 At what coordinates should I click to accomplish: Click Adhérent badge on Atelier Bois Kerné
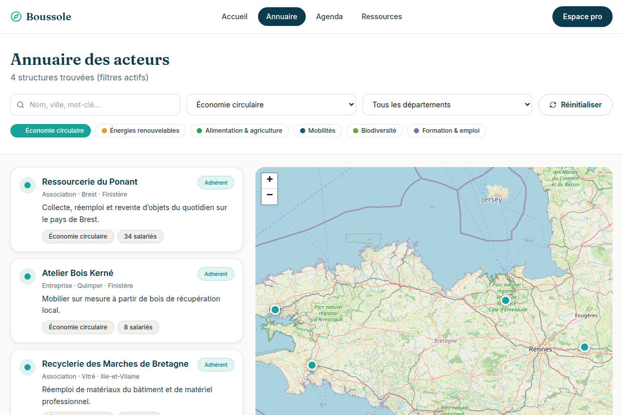[216, 274]
